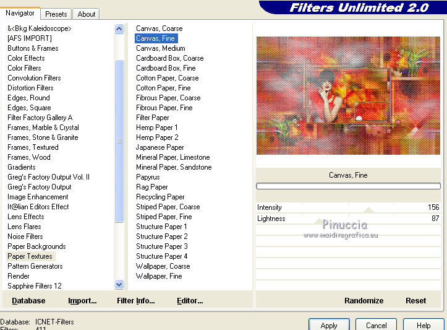Click Import... button

[x=82, y=301]
